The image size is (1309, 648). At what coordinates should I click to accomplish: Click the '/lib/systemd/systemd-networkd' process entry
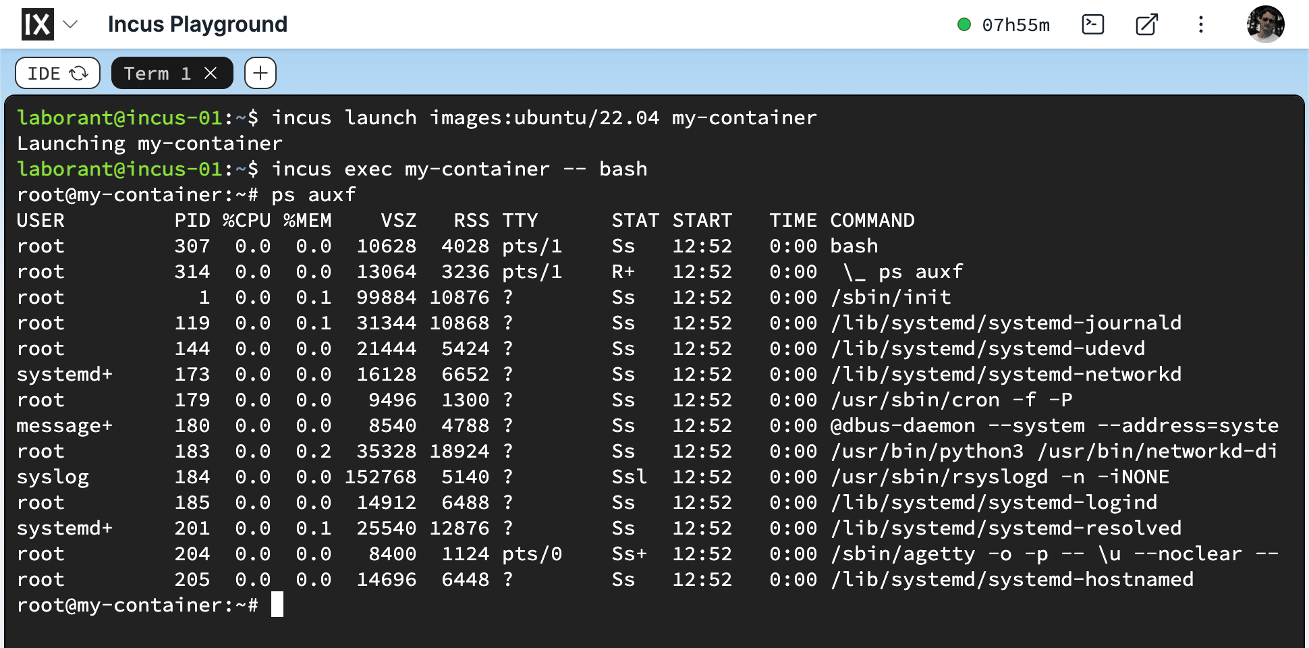pyautogui.click(x=1006, y=374)
